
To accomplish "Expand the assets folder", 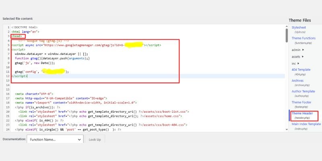I will tap(298, 57).
